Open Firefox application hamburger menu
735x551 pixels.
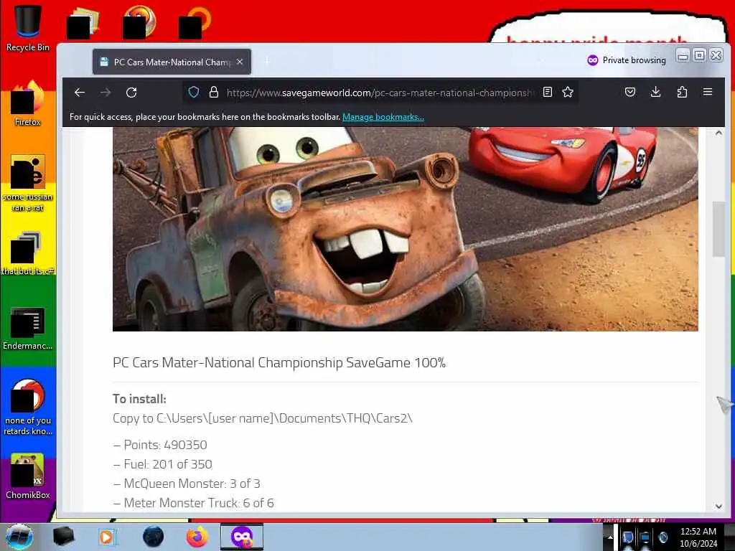coord(708,93)
